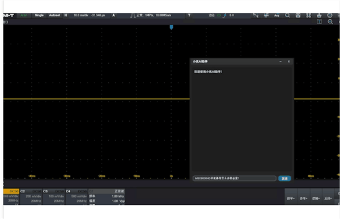Click the 200 mV/div scale of C2
Screen dimensions: 340x219
33,196
